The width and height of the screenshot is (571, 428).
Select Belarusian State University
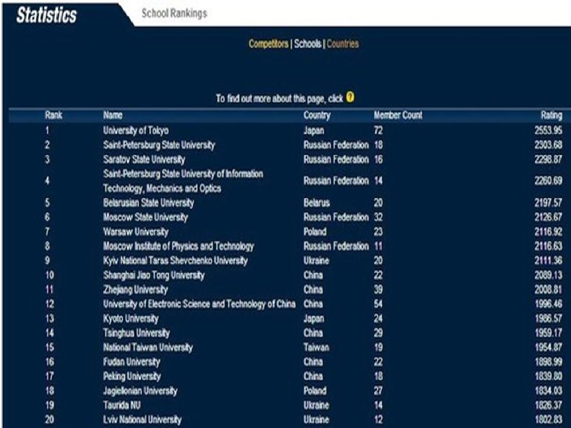[148, 203]
